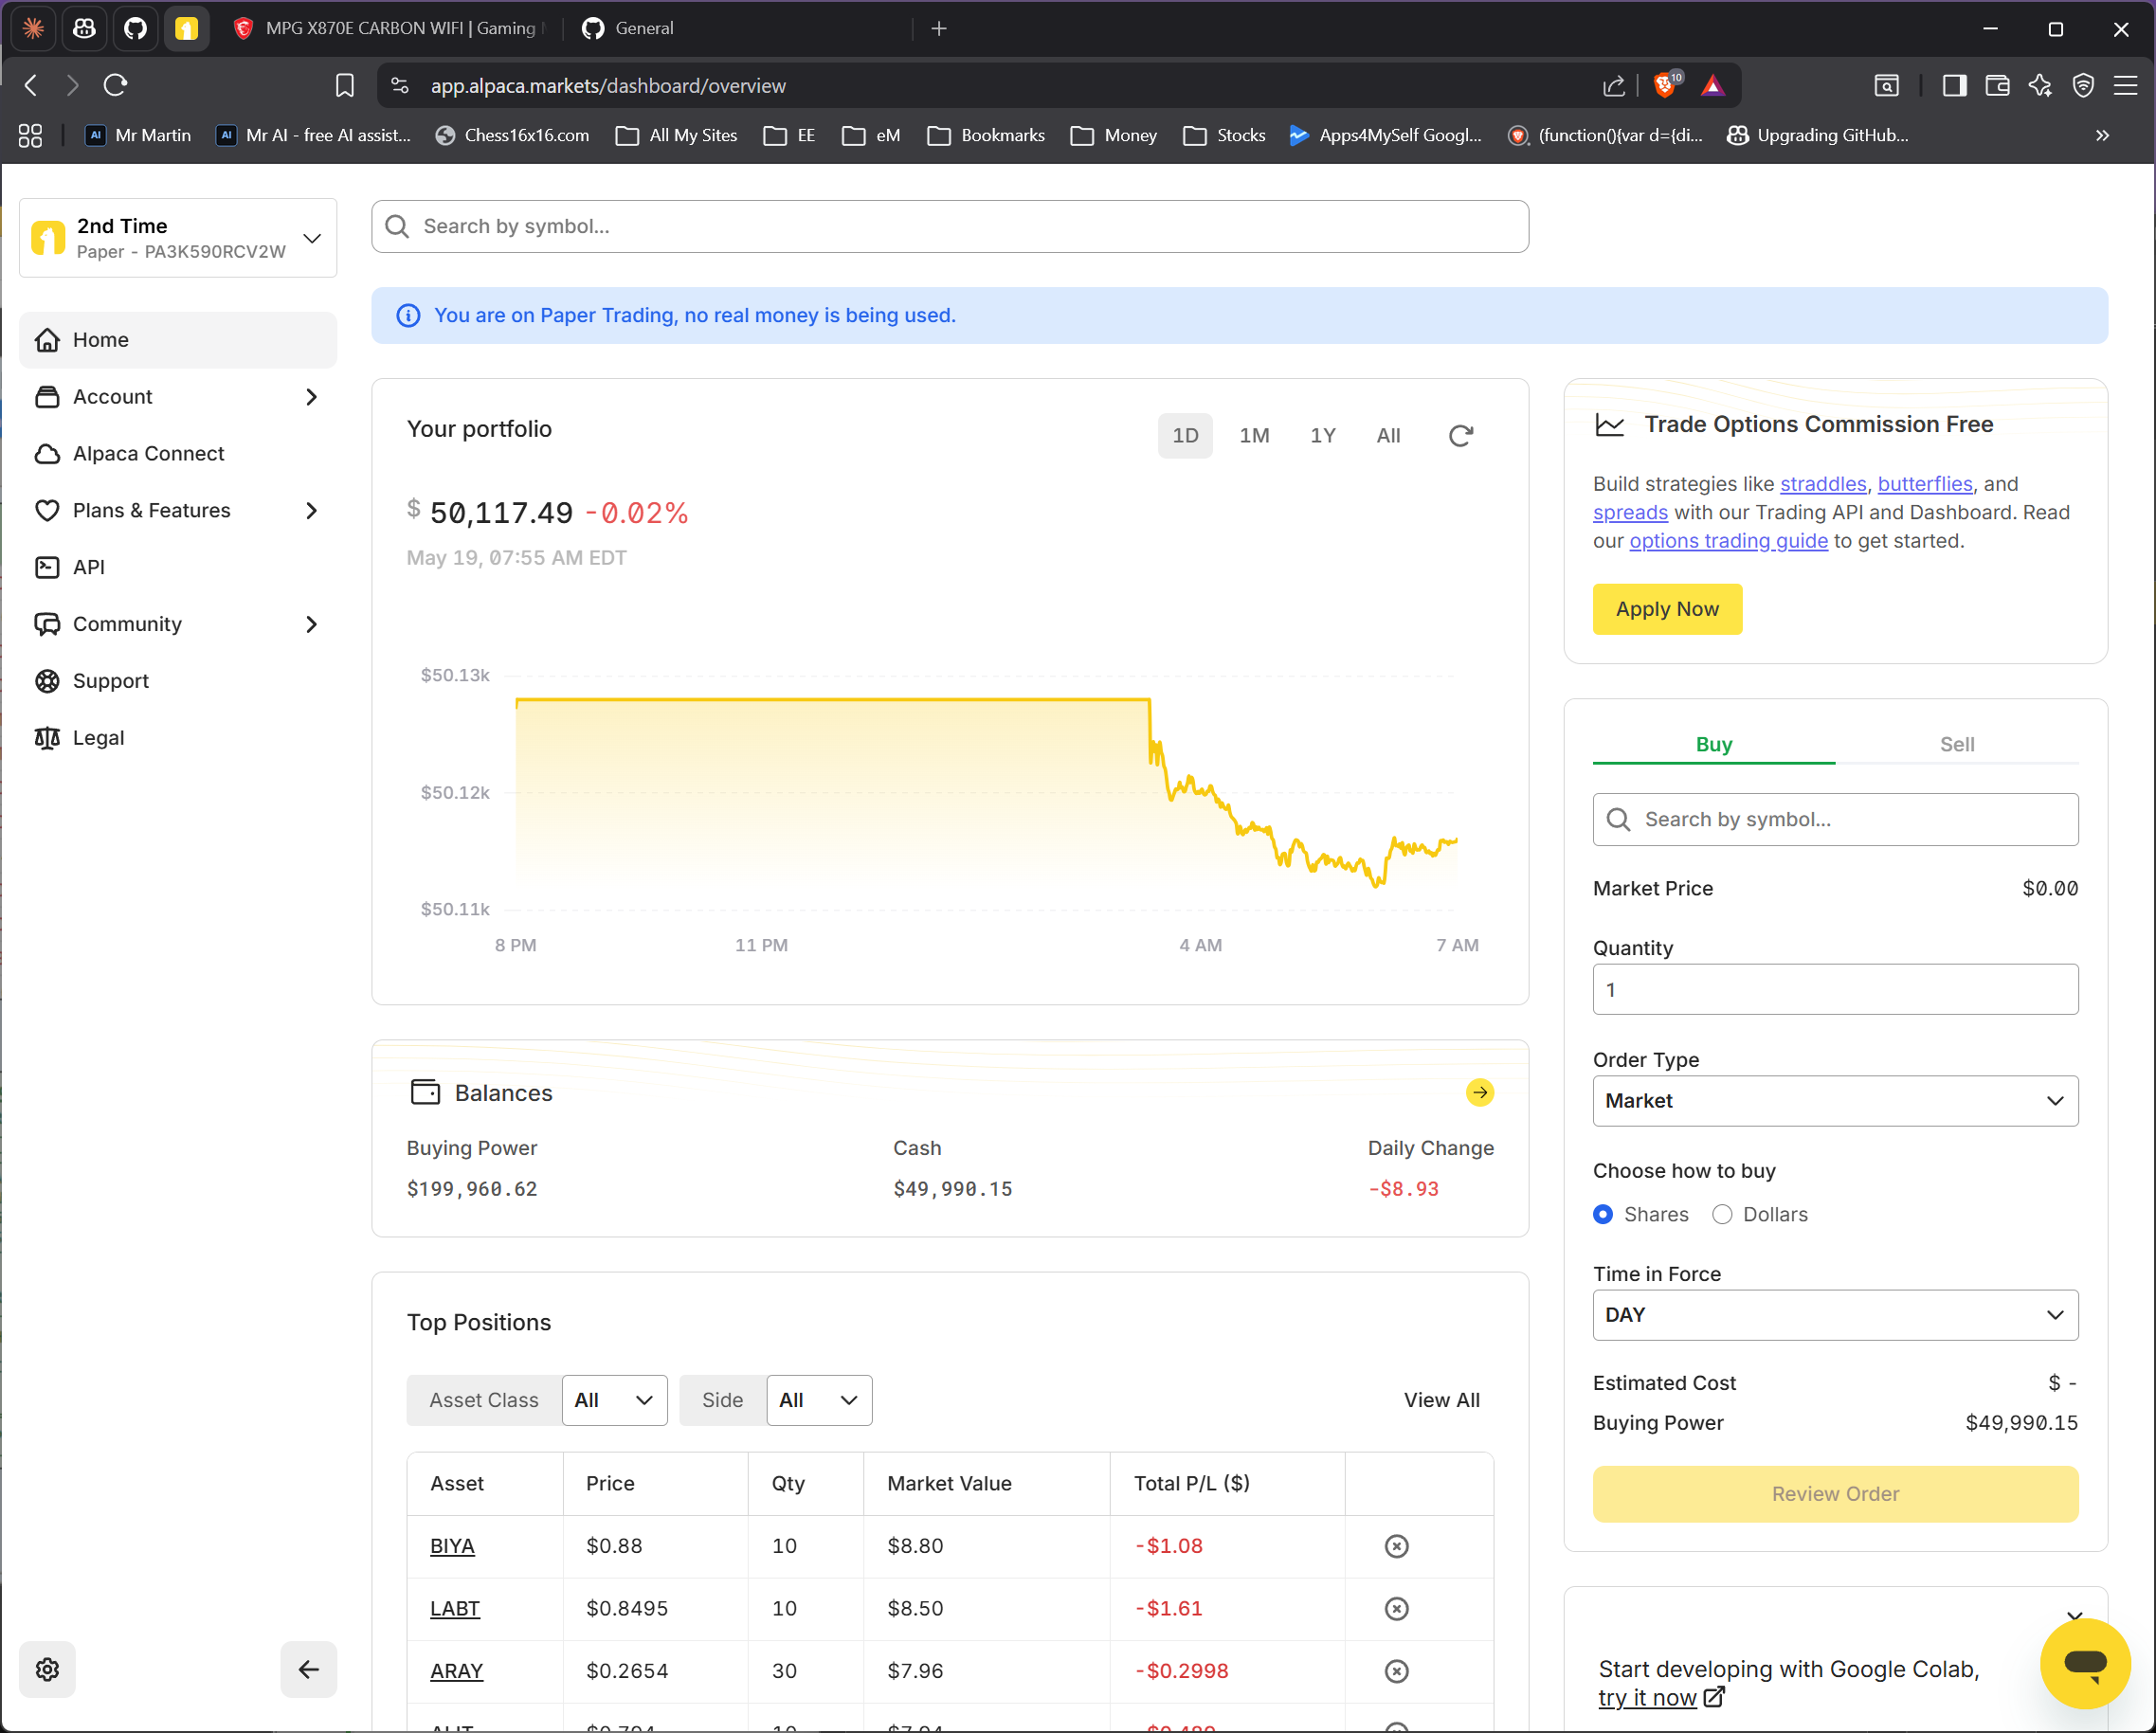Refresh the portfolio chart
This screenshot has height=1733, width=2156.
(x=1460, y=436)
